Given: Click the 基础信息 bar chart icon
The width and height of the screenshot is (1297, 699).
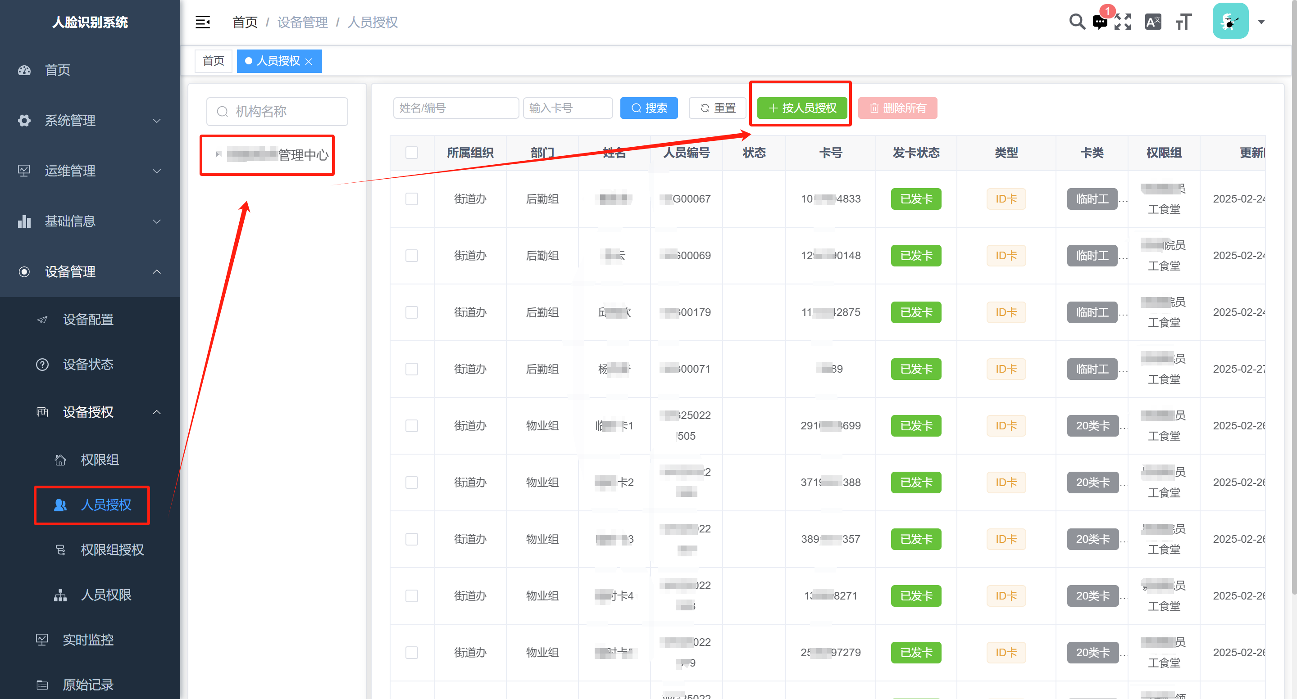Looking at the screenshot, I should pos(24,221).
